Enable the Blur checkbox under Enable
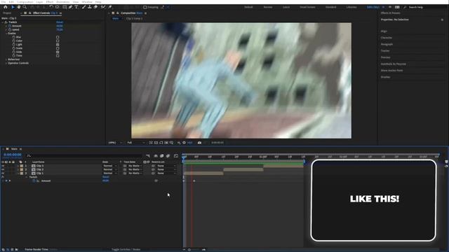The image size is (449, 252). [x=58, y=37]
